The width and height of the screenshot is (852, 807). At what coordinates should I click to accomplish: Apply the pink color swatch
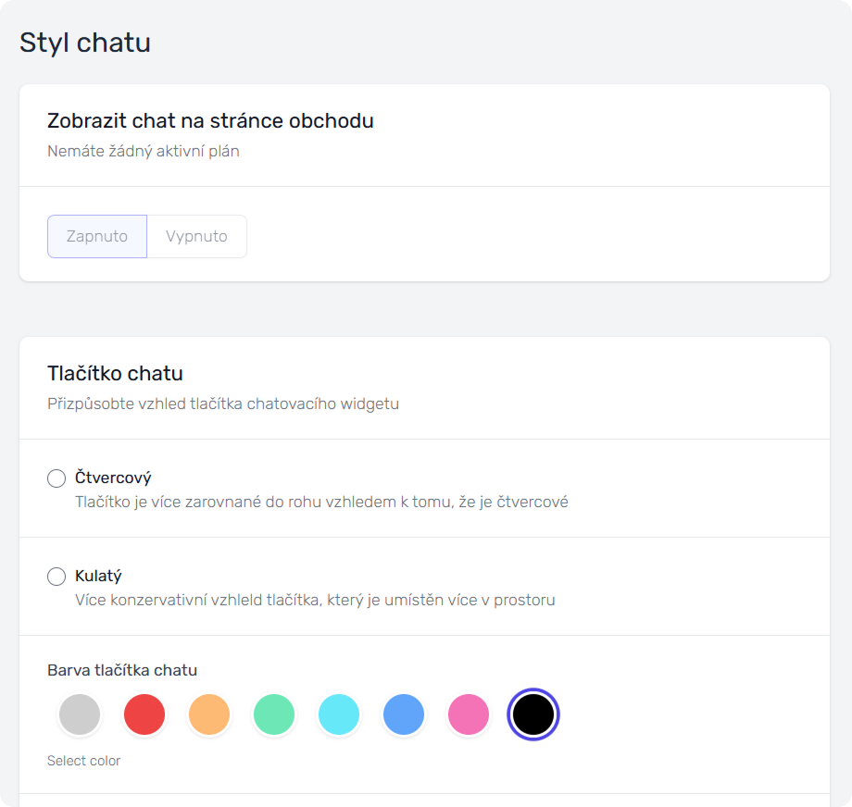click(x=469, y=715)
